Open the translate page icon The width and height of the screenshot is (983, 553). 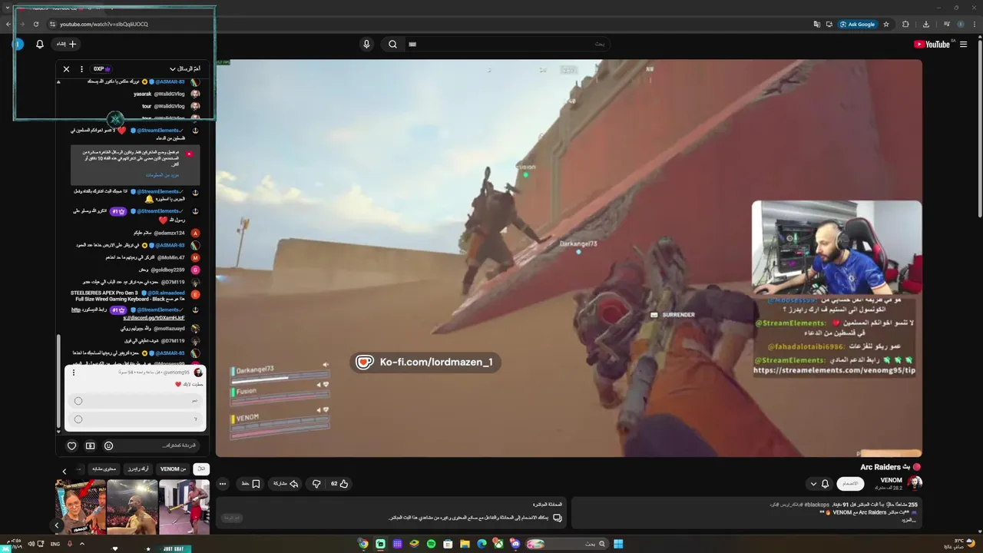pos(817,24)
